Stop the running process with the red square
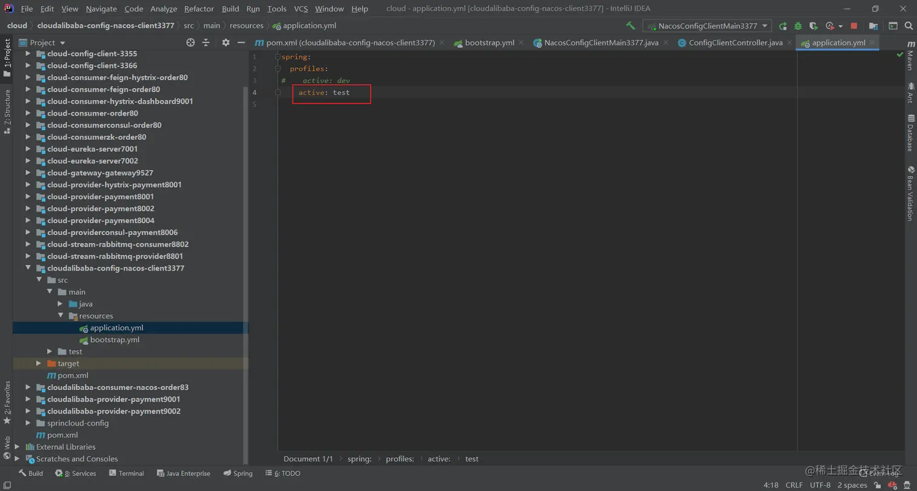This screenshot has height=491, width=917. (x=854, y=26)
